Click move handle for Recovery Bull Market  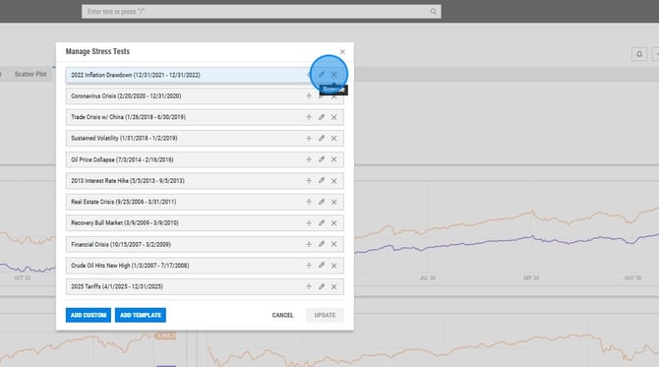coord(309,223)
